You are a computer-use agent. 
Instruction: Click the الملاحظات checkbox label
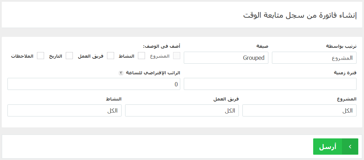(22, 56)
